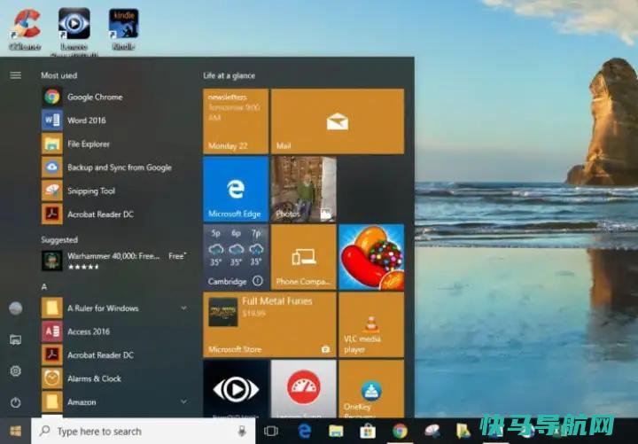The image size is (638, 444).
Task: Open the Photos tile
Action: click(x=304, y=190)
